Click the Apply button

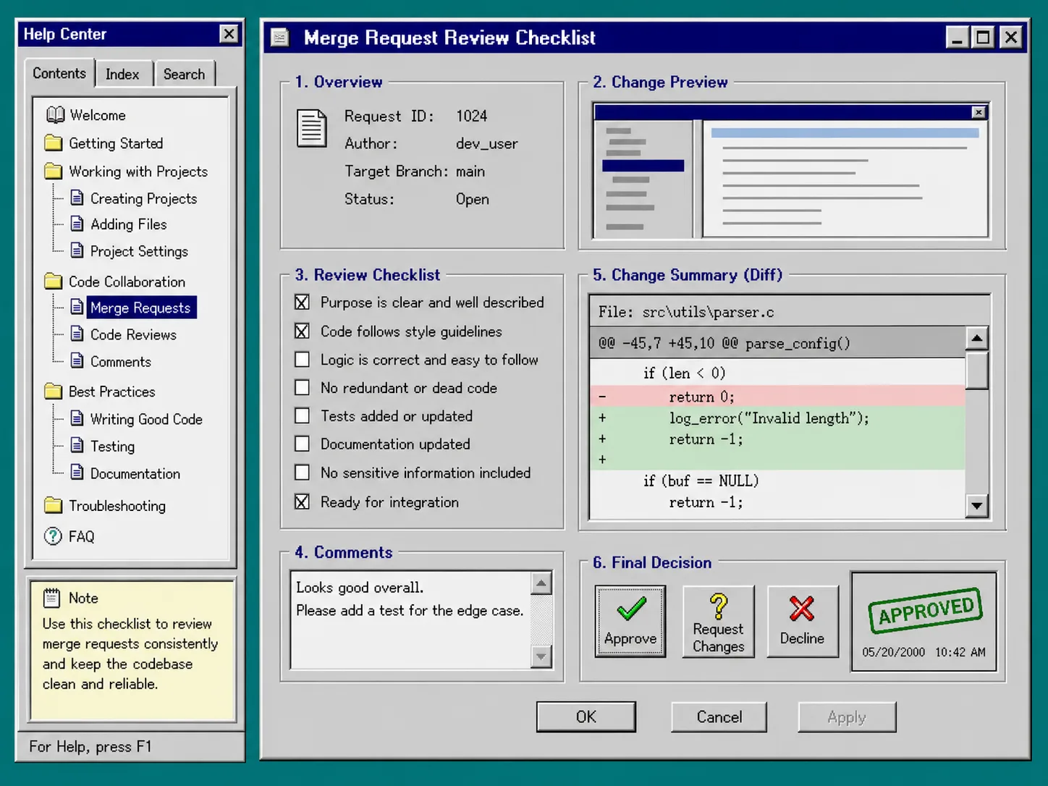coord(847,717)
